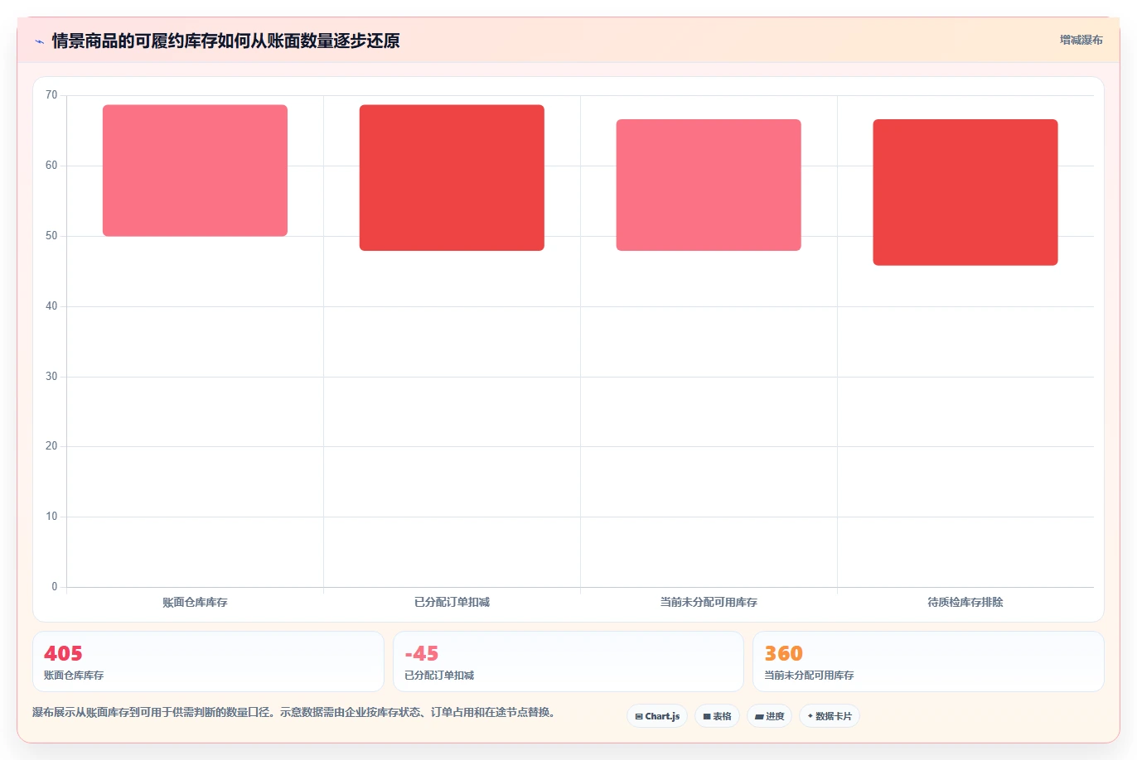Click the 增减瀑布 label in header
Viewport: 1137px width, 760px height.
(x=1081, y=40)
